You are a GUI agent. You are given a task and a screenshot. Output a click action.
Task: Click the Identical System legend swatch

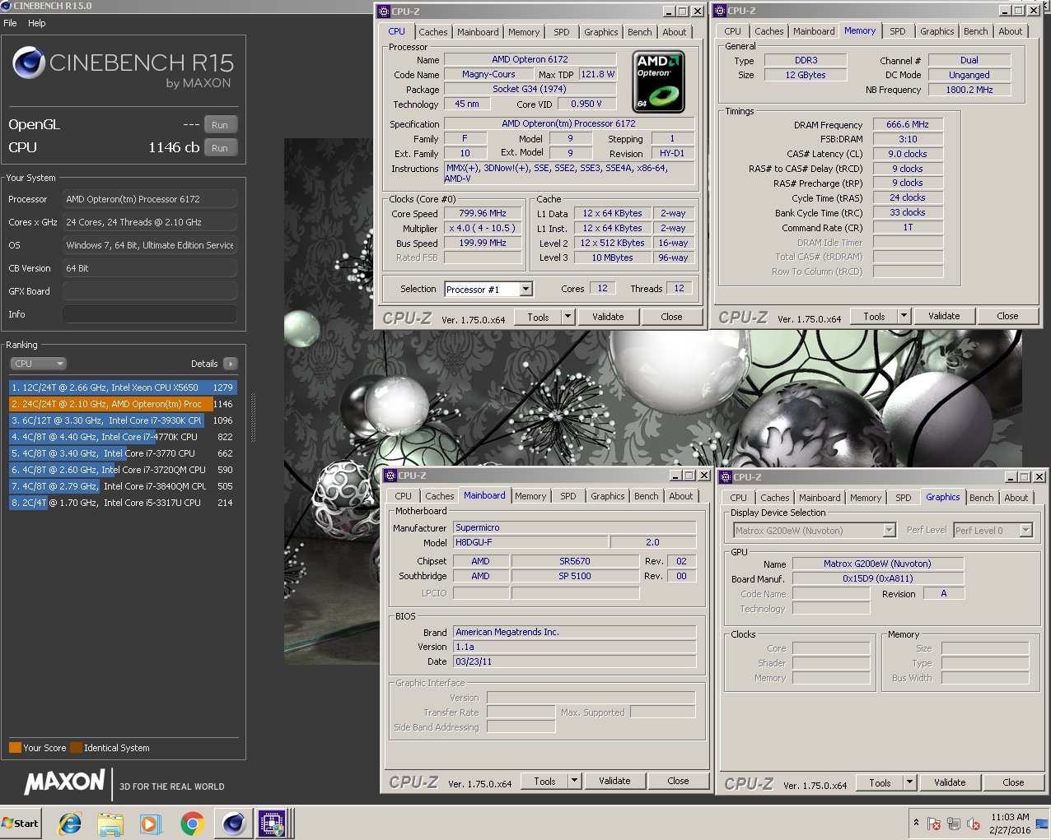pyautogui.click(x=76, y=748)
